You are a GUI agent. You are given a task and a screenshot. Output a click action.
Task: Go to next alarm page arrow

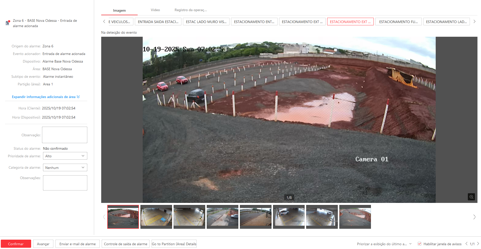point(478,244)
